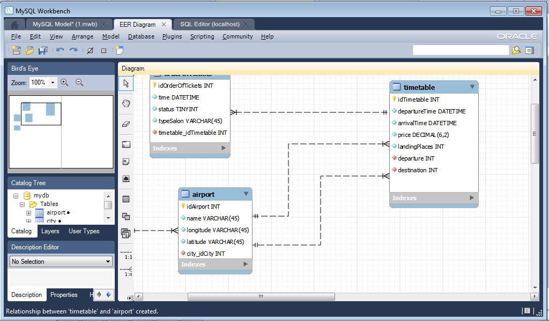This screenshot has width=549, height=321.
Task: Click the status bar output icon
Action: click(x=527, y=311)
